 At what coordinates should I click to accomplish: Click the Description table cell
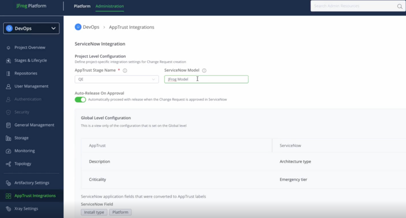point(99,162)
